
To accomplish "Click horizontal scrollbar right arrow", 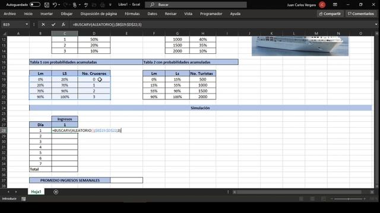I will click(372, 192).
